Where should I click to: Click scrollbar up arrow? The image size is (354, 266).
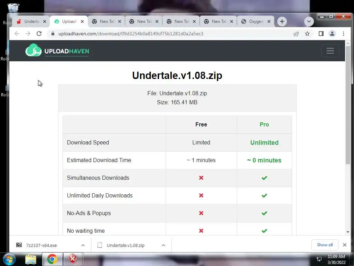[x=348, y=43]
